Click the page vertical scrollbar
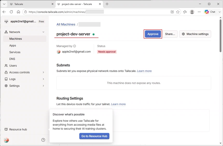 coord(220,35)
